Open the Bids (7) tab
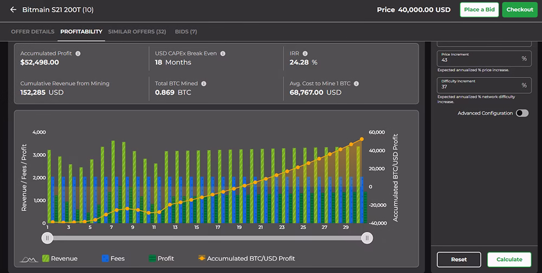 click(186, 32)
